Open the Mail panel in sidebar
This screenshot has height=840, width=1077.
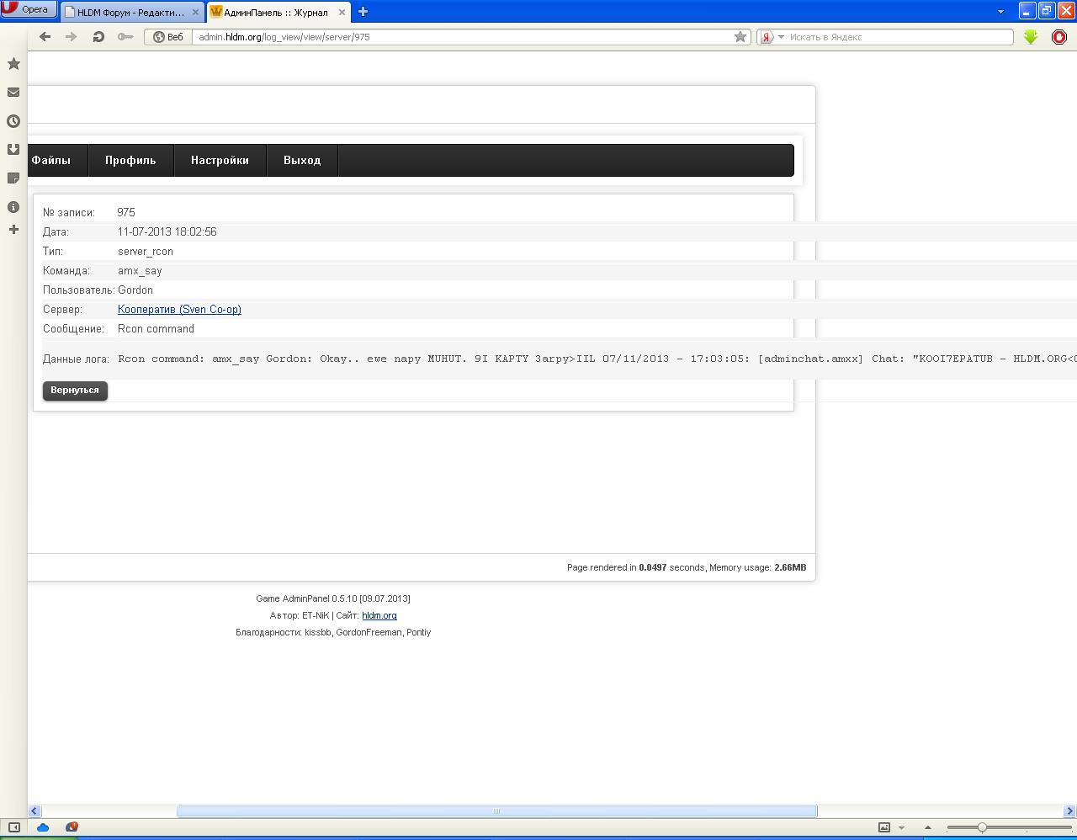point(13,93)
